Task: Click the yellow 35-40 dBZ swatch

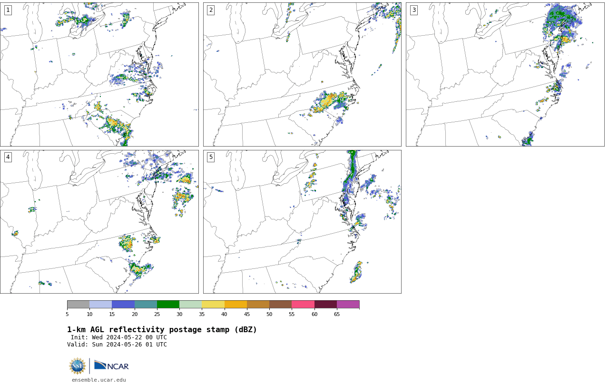Action: click(x=213, y=305)
